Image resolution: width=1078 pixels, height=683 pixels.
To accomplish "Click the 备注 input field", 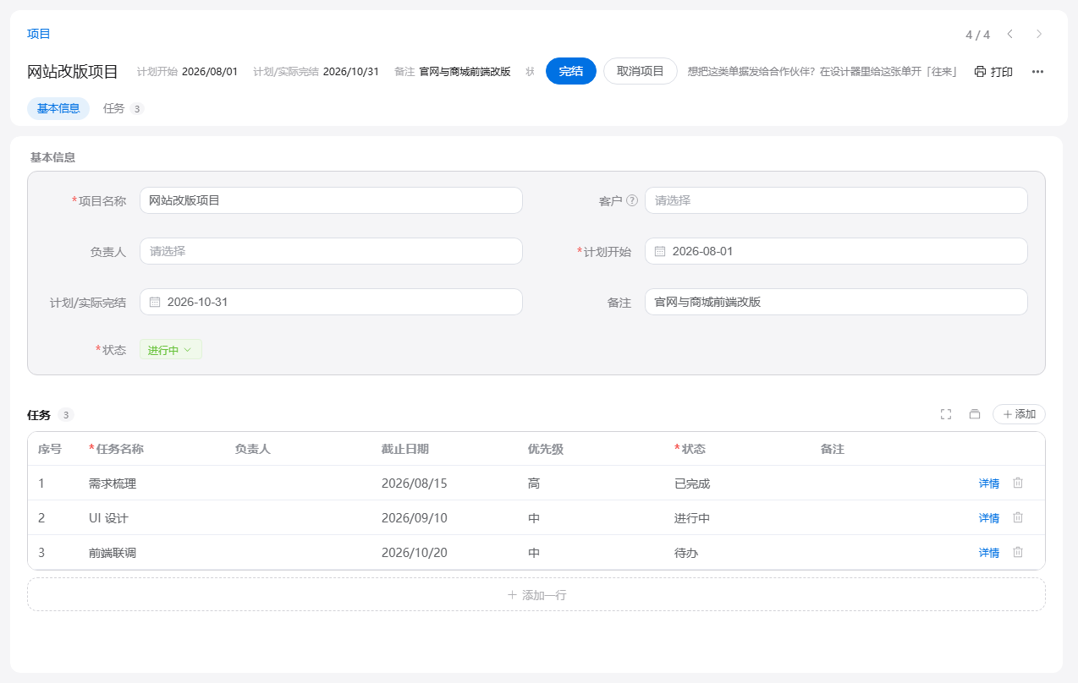I will click(836, 302).
